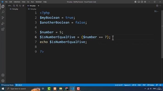Open the notifications bell

pos(160,85)
